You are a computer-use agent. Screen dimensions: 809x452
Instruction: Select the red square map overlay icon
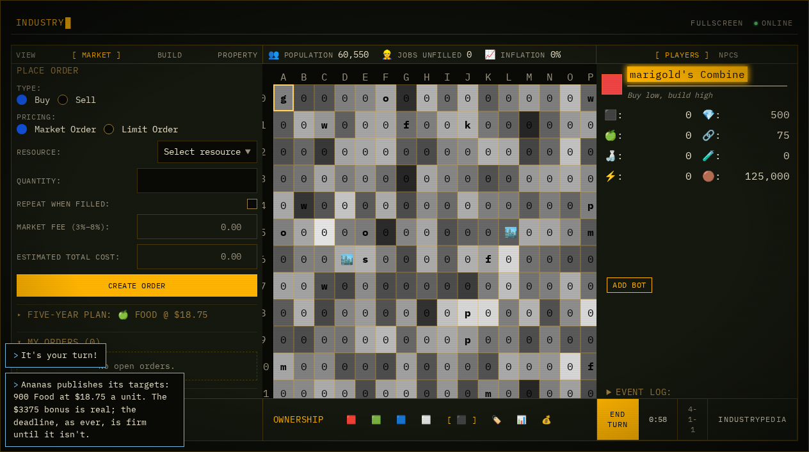click(351, 420)
